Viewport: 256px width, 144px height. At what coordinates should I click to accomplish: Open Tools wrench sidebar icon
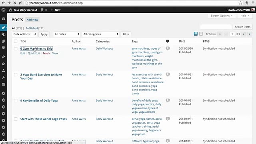(4, 77)
